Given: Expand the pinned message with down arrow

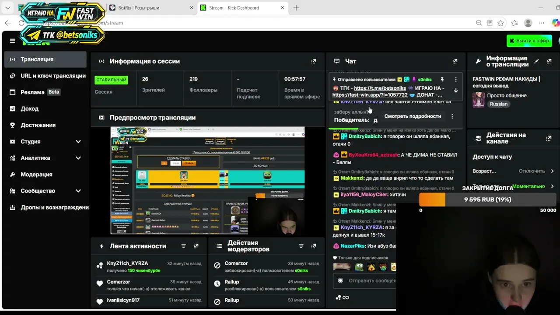Looking at the screenshot, I should point(456,91).
